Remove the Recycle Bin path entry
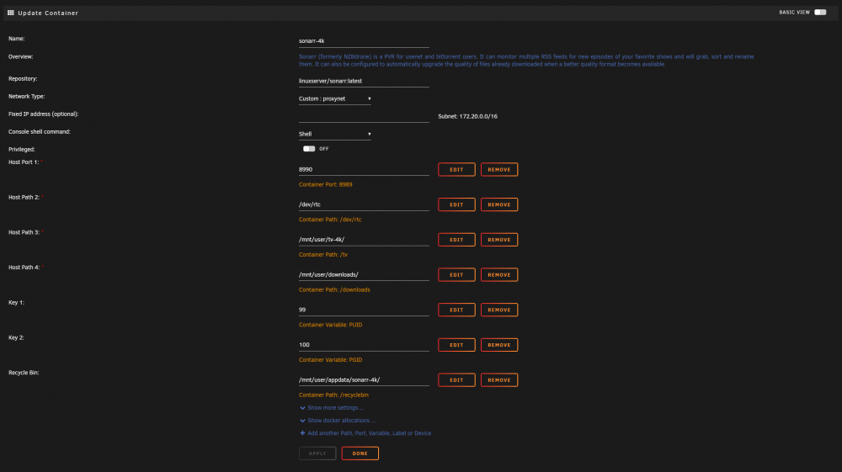842x472 pixels. point(498,379)
